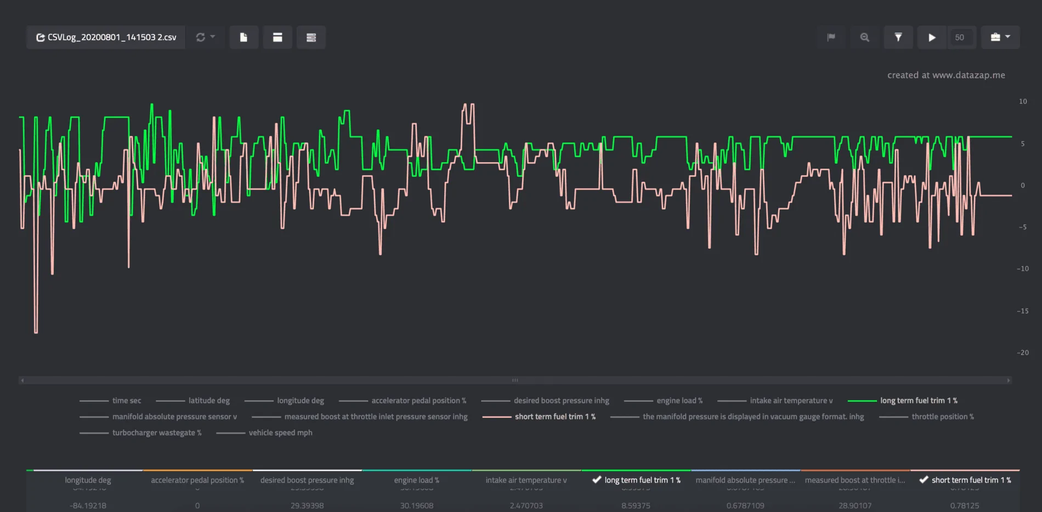
Task: Start playback with the play button
Action: (932, 37)
